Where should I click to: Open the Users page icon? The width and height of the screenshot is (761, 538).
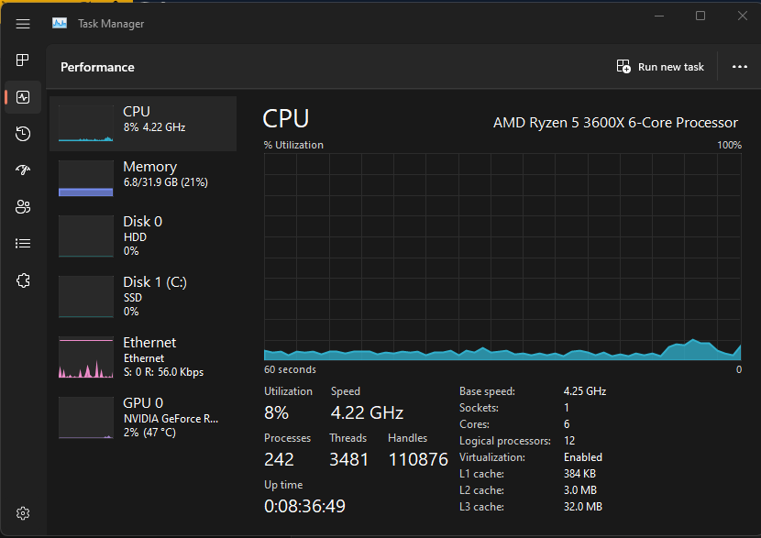[23, 207]
